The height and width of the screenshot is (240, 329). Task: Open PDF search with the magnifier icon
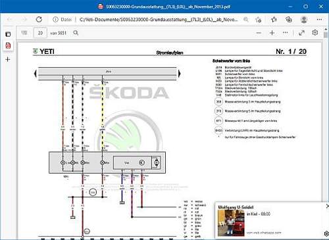click(x=76, y=33)
